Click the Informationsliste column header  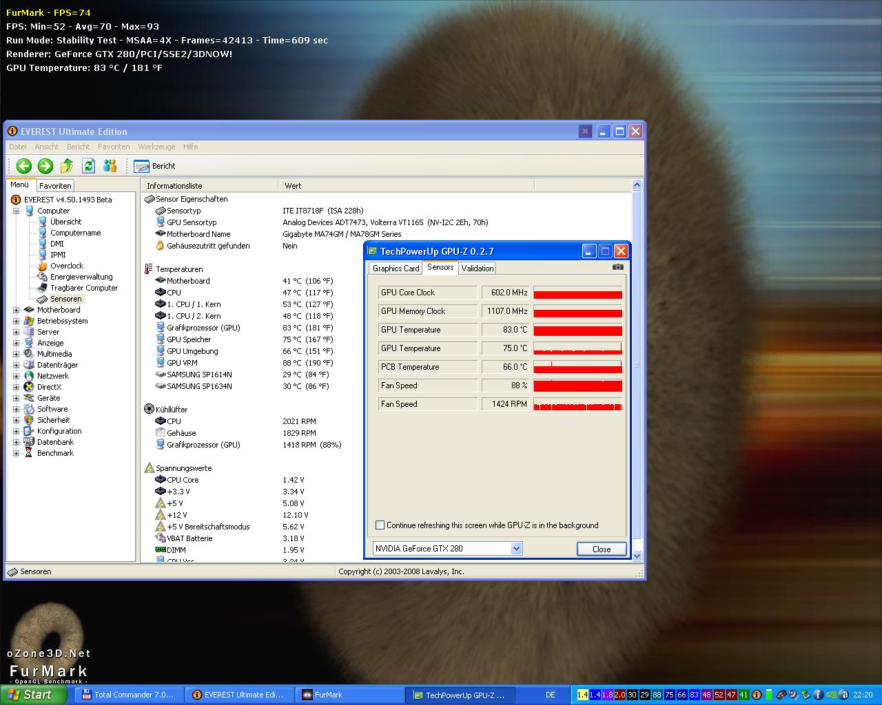point(209,186)
